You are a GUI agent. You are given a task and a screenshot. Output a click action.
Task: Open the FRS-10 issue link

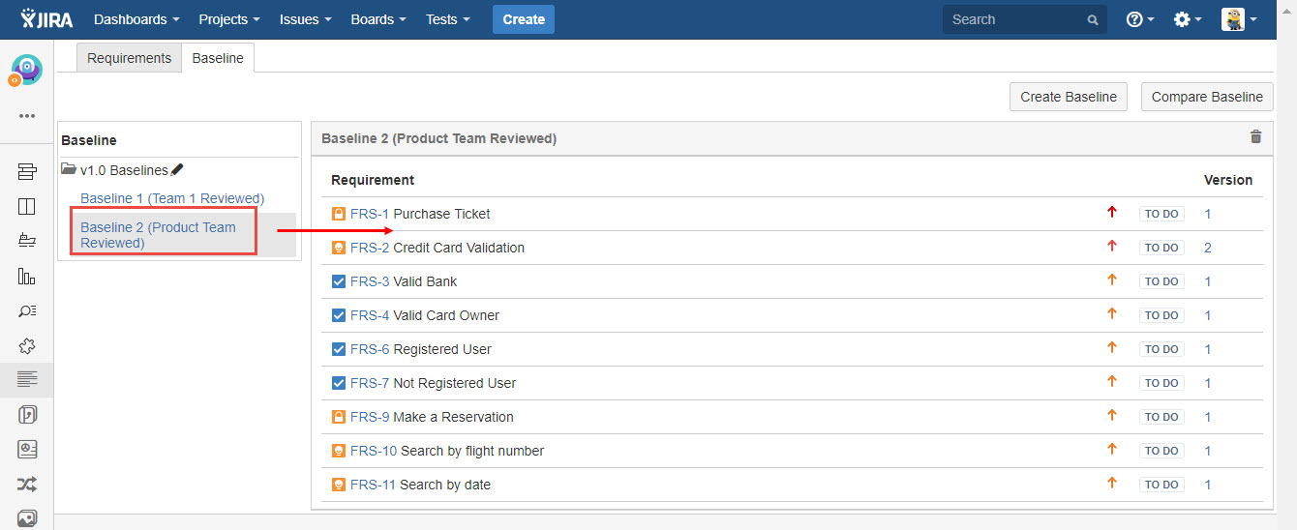tap(374, 451)
